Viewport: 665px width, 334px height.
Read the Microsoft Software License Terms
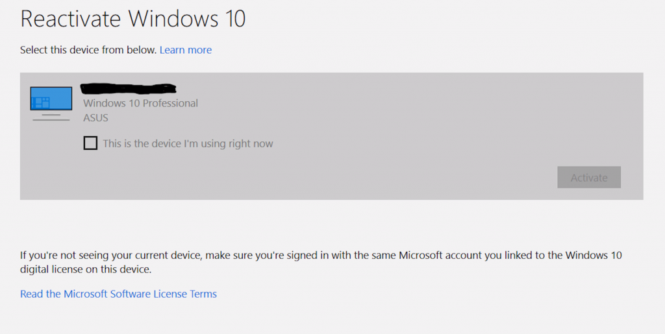coord(118,294)
